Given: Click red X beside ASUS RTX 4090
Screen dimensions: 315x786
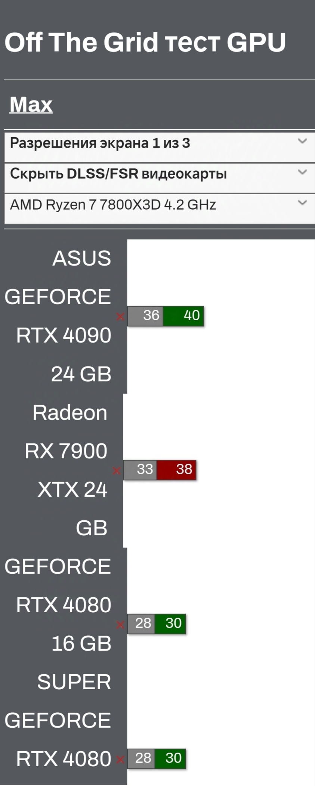Looking at the screenshot, I should click(120, 317).
